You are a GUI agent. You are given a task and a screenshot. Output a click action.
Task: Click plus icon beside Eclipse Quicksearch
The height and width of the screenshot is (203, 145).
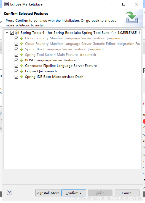[x=22, y=71]
